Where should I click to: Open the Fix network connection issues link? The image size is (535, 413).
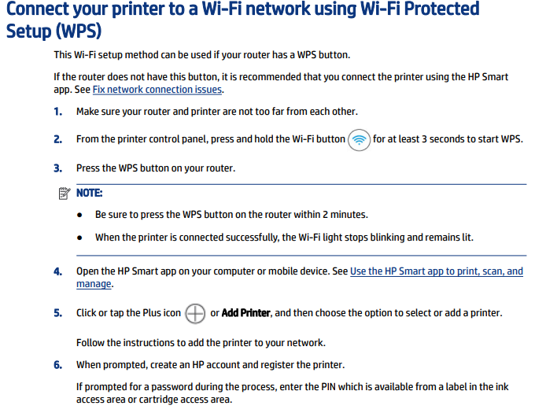tap(157, 90)
